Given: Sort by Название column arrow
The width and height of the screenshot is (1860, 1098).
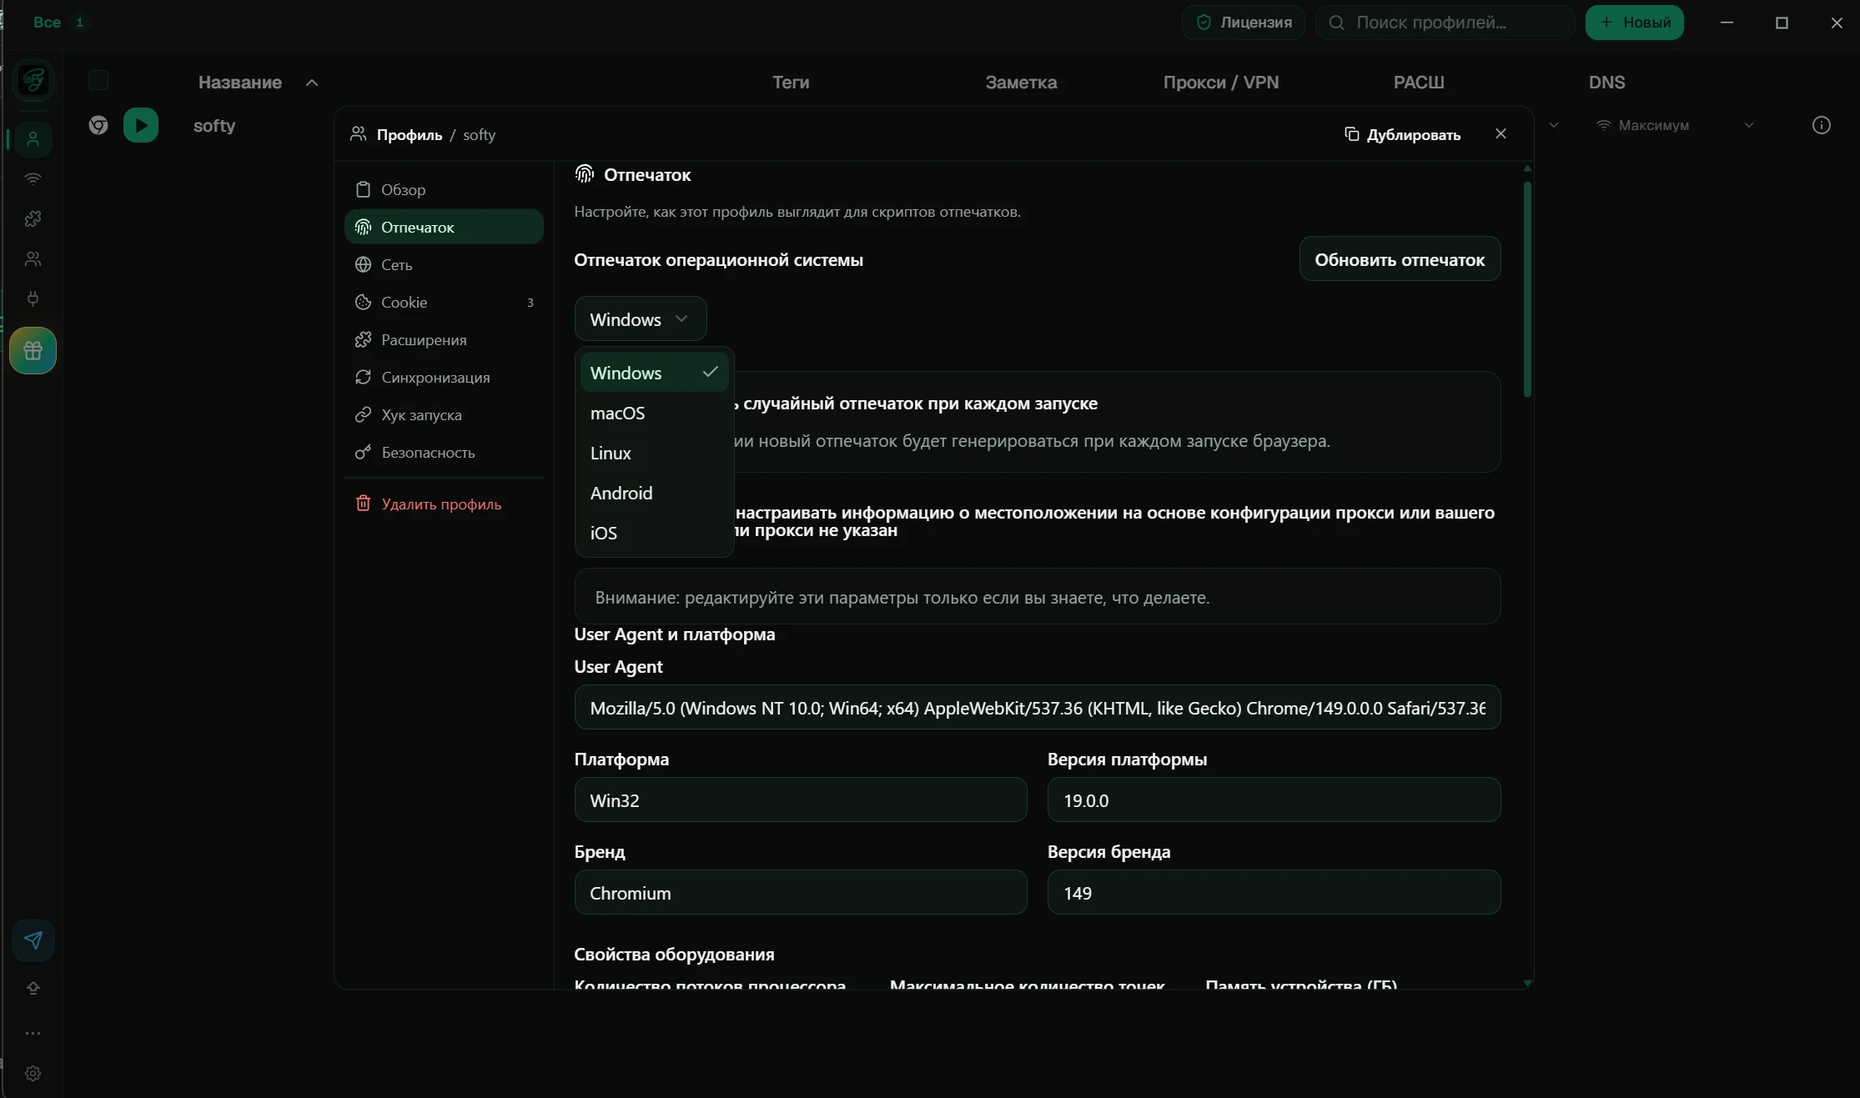Looking at the screenshot, I should 312,83.
